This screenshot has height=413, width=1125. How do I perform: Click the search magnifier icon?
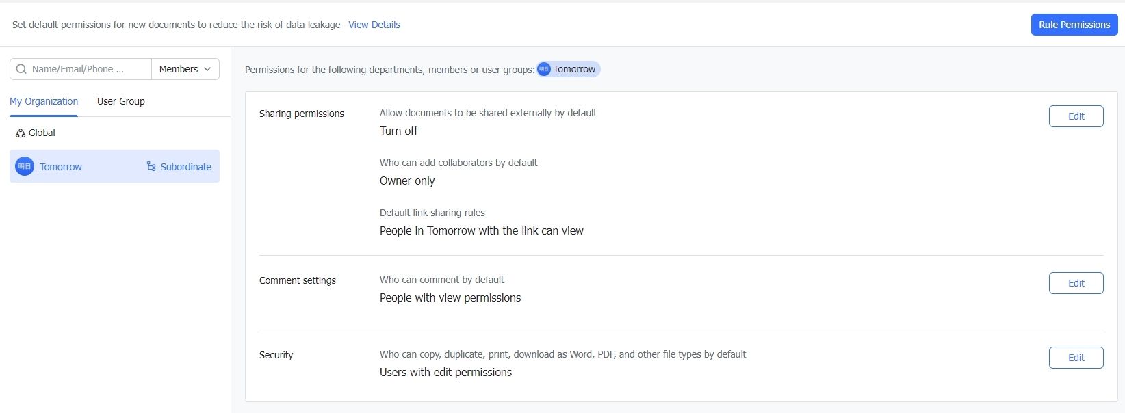click(x=21, y=68)
